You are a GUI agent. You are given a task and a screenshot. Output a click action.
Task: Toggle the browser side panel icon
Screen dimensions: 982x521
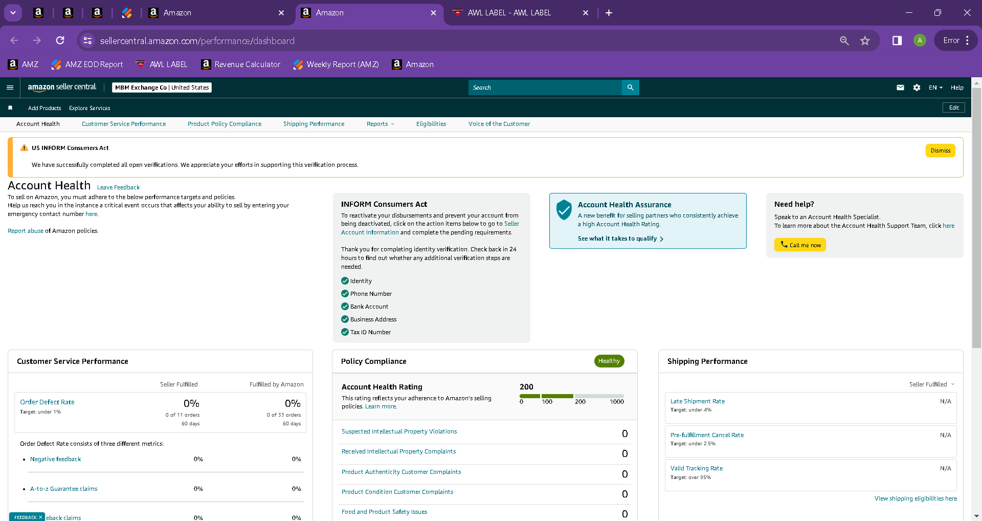point(897,40)
